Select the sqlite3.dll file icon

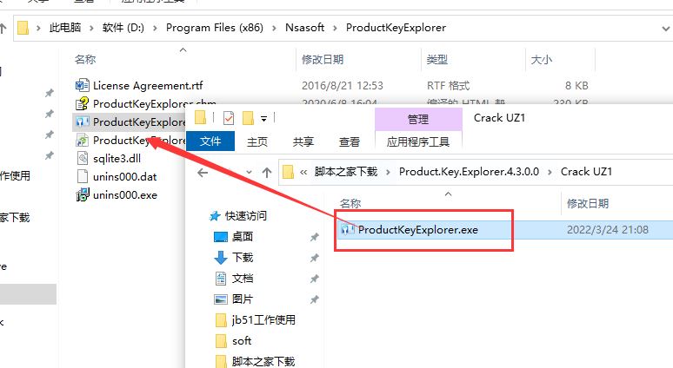point(82,159)
